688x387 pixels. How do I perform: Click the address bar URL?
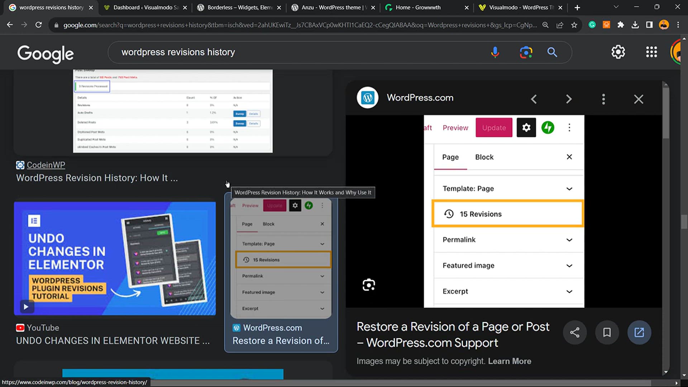[300, 25]
